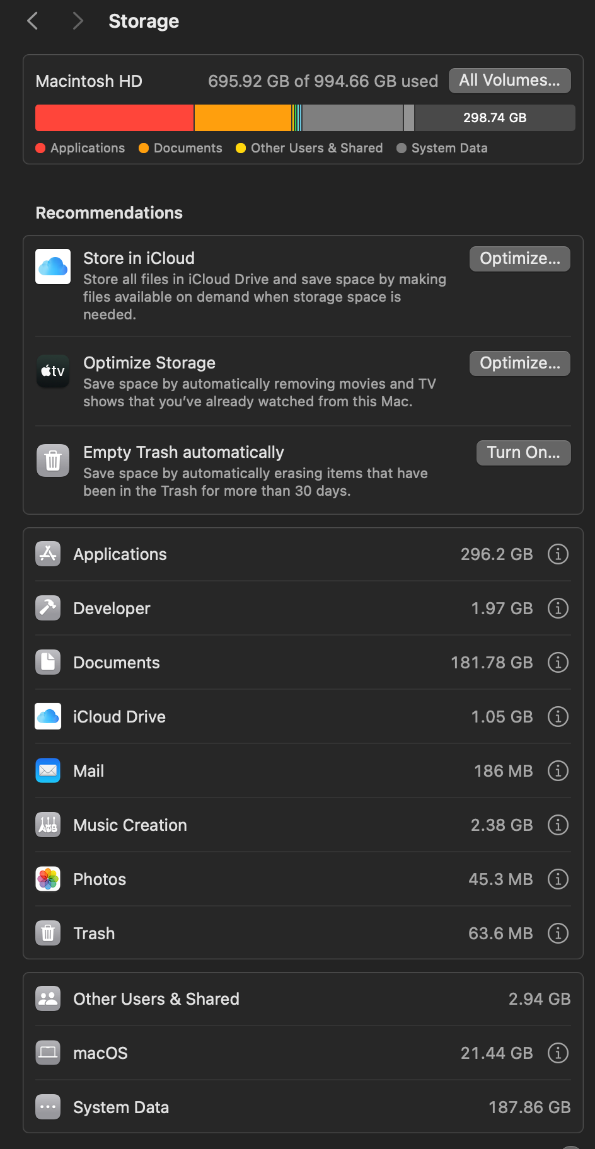Click the Applications legend label
595x1149 pixels.
(x=88, y=148)
